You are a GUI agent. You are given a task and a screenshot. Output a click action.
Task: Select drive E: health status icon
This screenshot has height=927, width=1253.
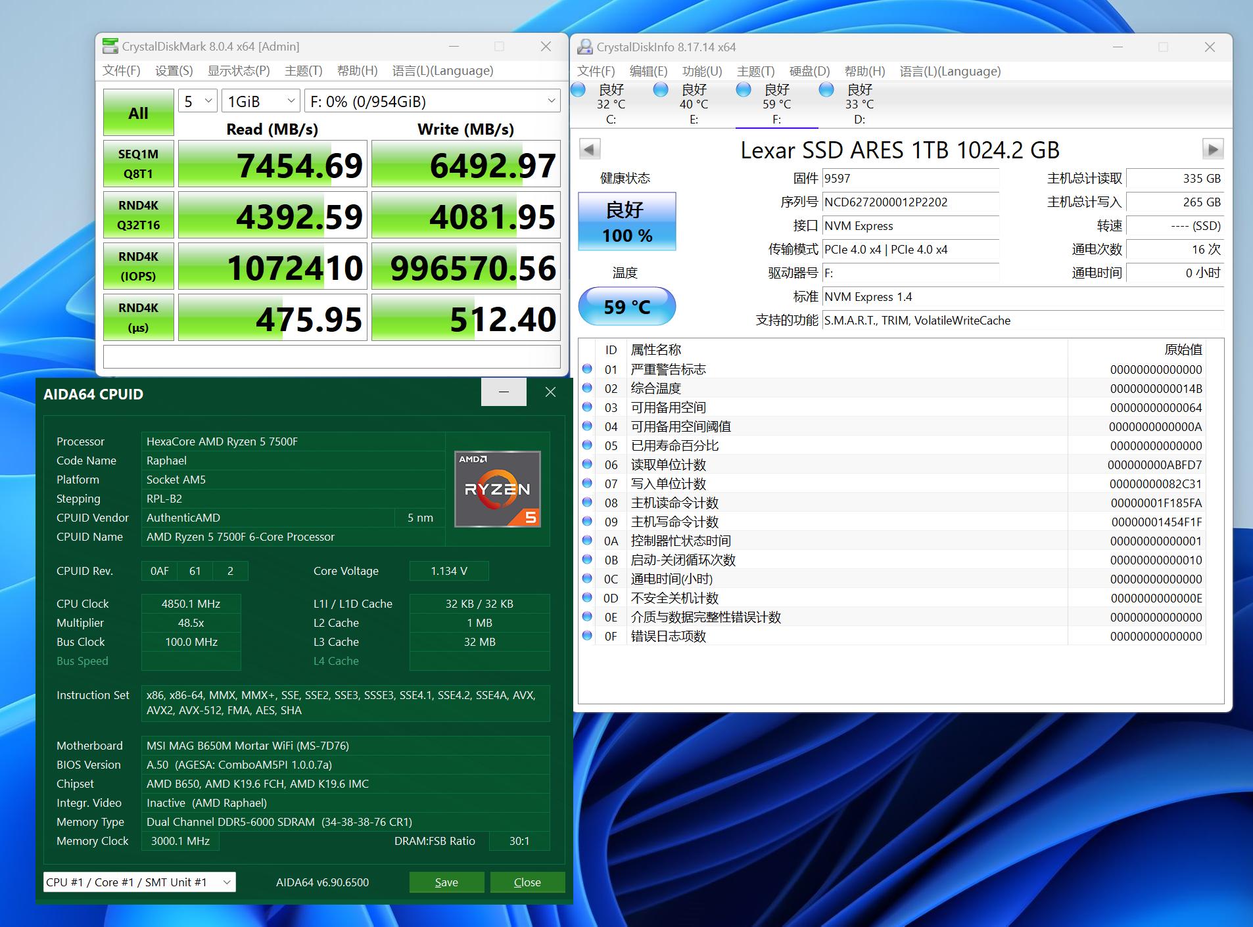[x=661, y=90]
